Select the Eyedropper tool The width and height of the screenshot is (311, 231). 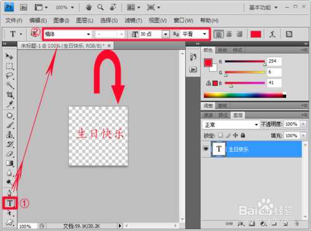pyautogui.click(x=10, y=105)
